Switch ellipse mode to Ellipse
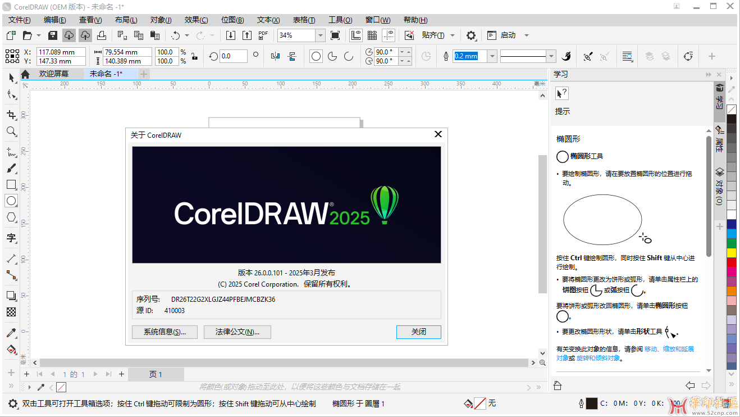Viewport: 740px width, 417px height. tap(316, 56)
